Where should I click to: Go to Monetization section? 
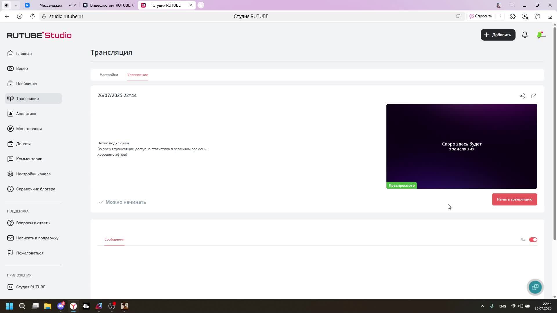click(x=29, y=129)
